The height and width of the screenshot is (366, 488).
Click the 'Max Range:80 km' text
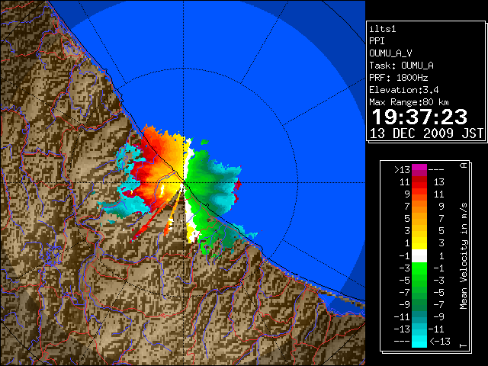click(409, 102)
